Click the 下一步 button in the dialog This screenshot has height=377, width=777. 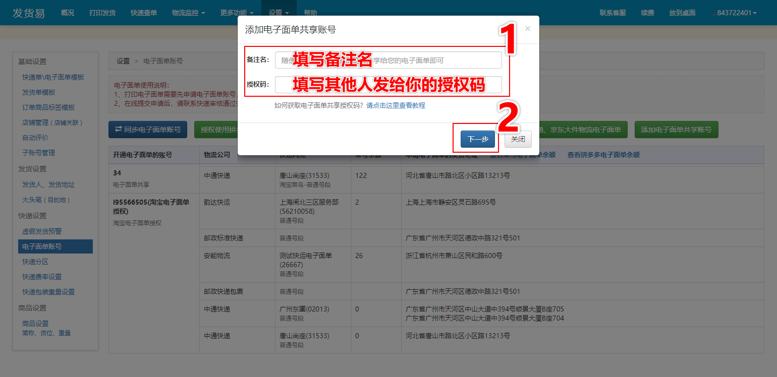477,139
